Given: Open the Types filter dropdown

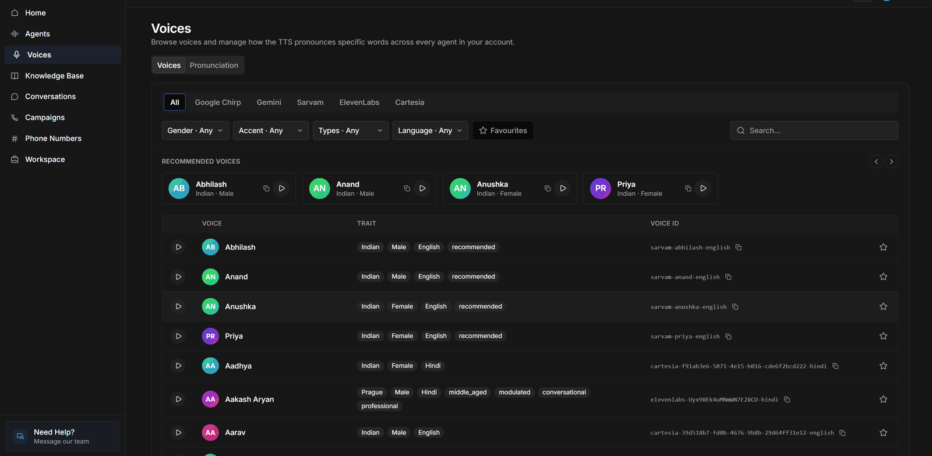Looking at the screenshot, I should 351,130.
